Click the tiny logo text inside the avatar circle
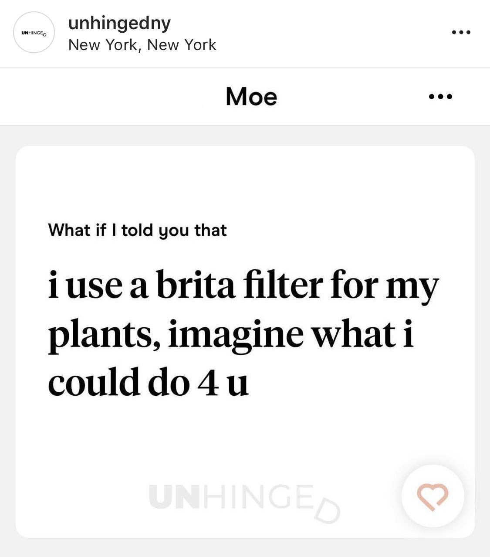This screenshot has height=557, width=490. click(x=34, y=33)
